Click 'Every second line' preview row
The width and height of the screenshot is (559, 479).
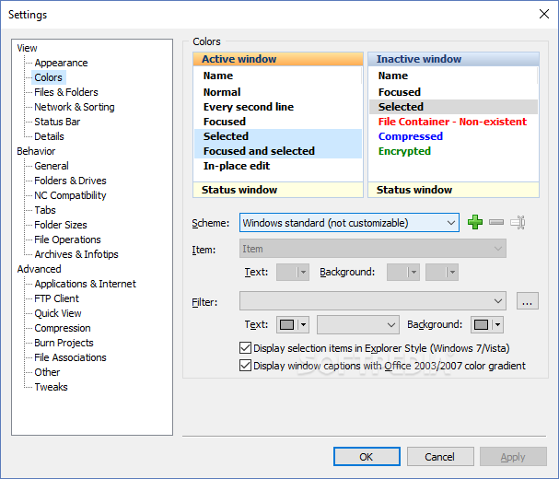click(x=278, y=107)
